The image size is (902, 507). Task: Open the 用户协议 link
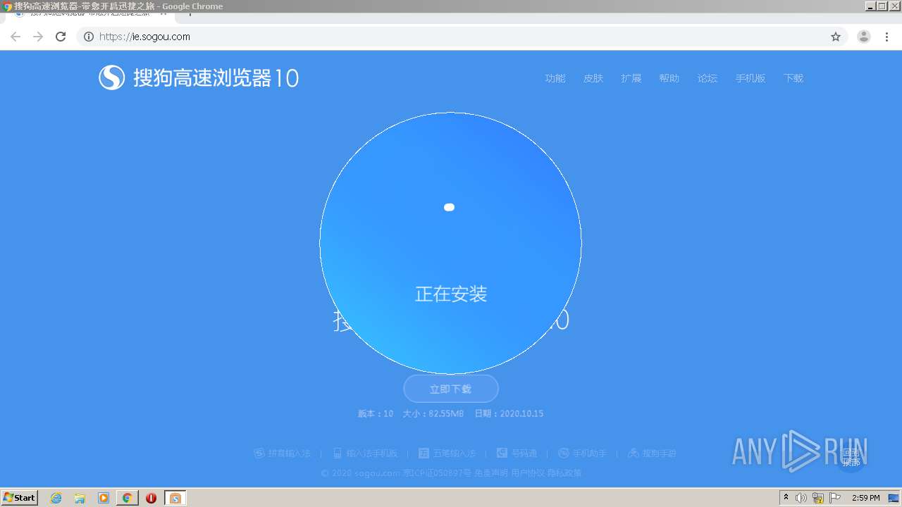point(528,473)
